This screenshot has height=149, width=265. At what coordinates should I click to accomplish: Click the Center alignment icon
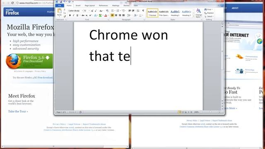[116, 15]
